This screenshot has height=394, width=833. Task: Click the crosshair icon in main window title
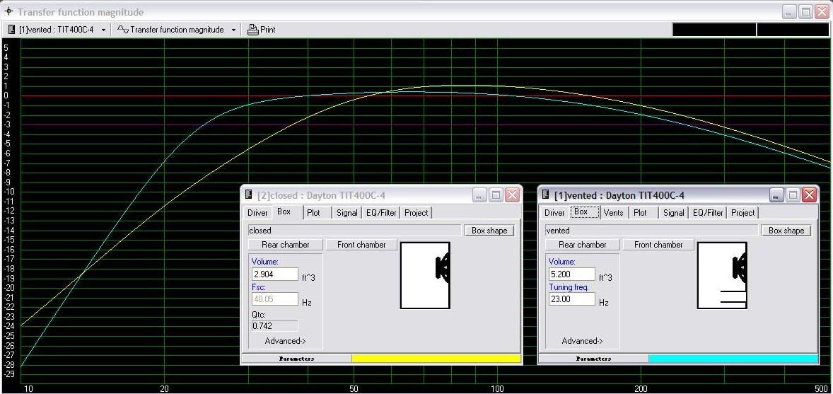click(8, 12)
